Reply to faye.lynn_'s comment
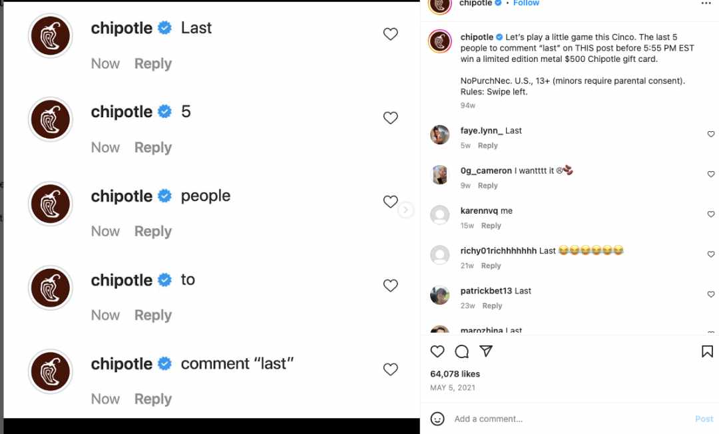Viewport: 719px width, 434px height. 487,146
